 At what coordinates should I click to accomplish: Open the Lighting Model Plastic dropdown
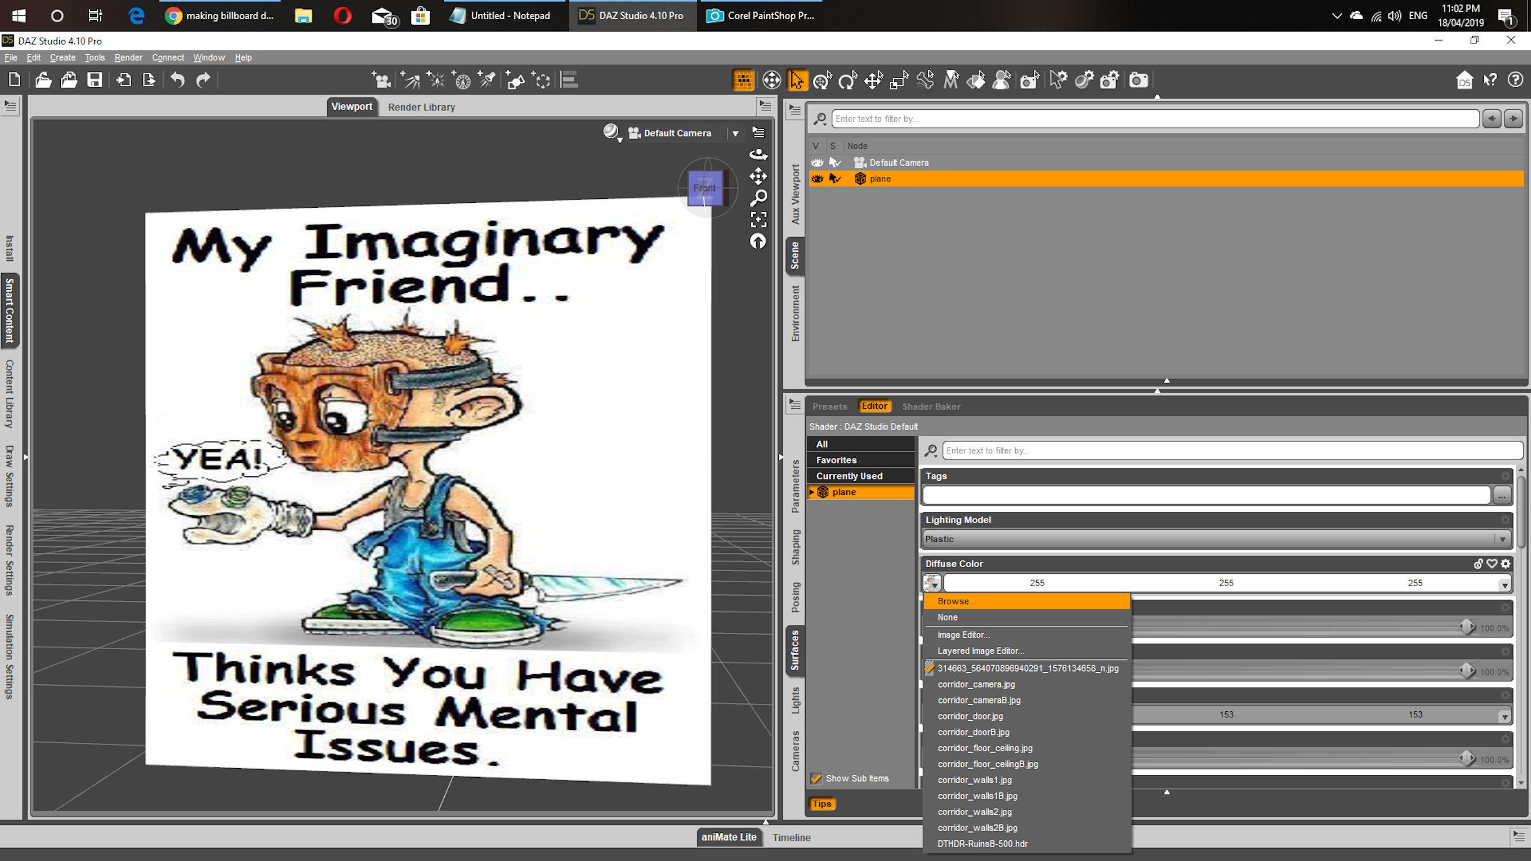click(x=1216, y=539)
